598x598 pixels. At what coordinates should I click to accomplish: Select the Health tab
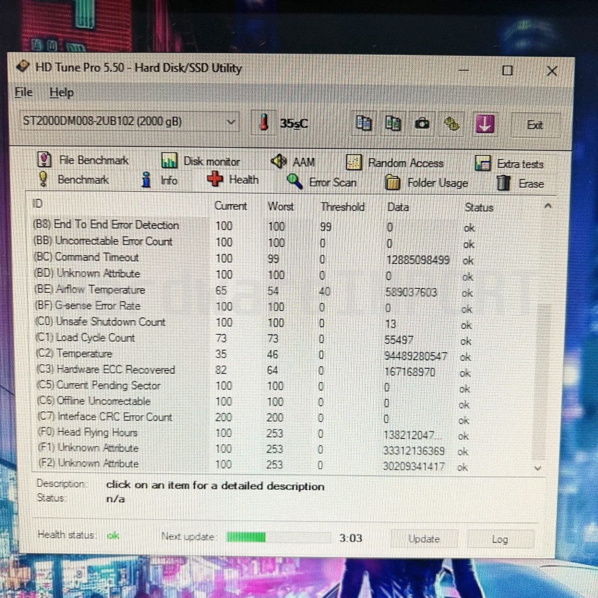coord(233,179)
